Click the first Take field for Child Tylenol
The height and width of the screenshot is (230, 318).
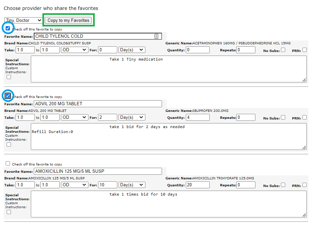25,50
